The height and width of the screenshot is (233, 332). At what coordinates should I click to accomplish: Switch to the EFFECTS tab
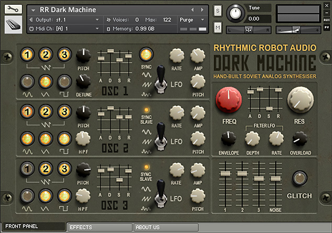tap(99, 227)
